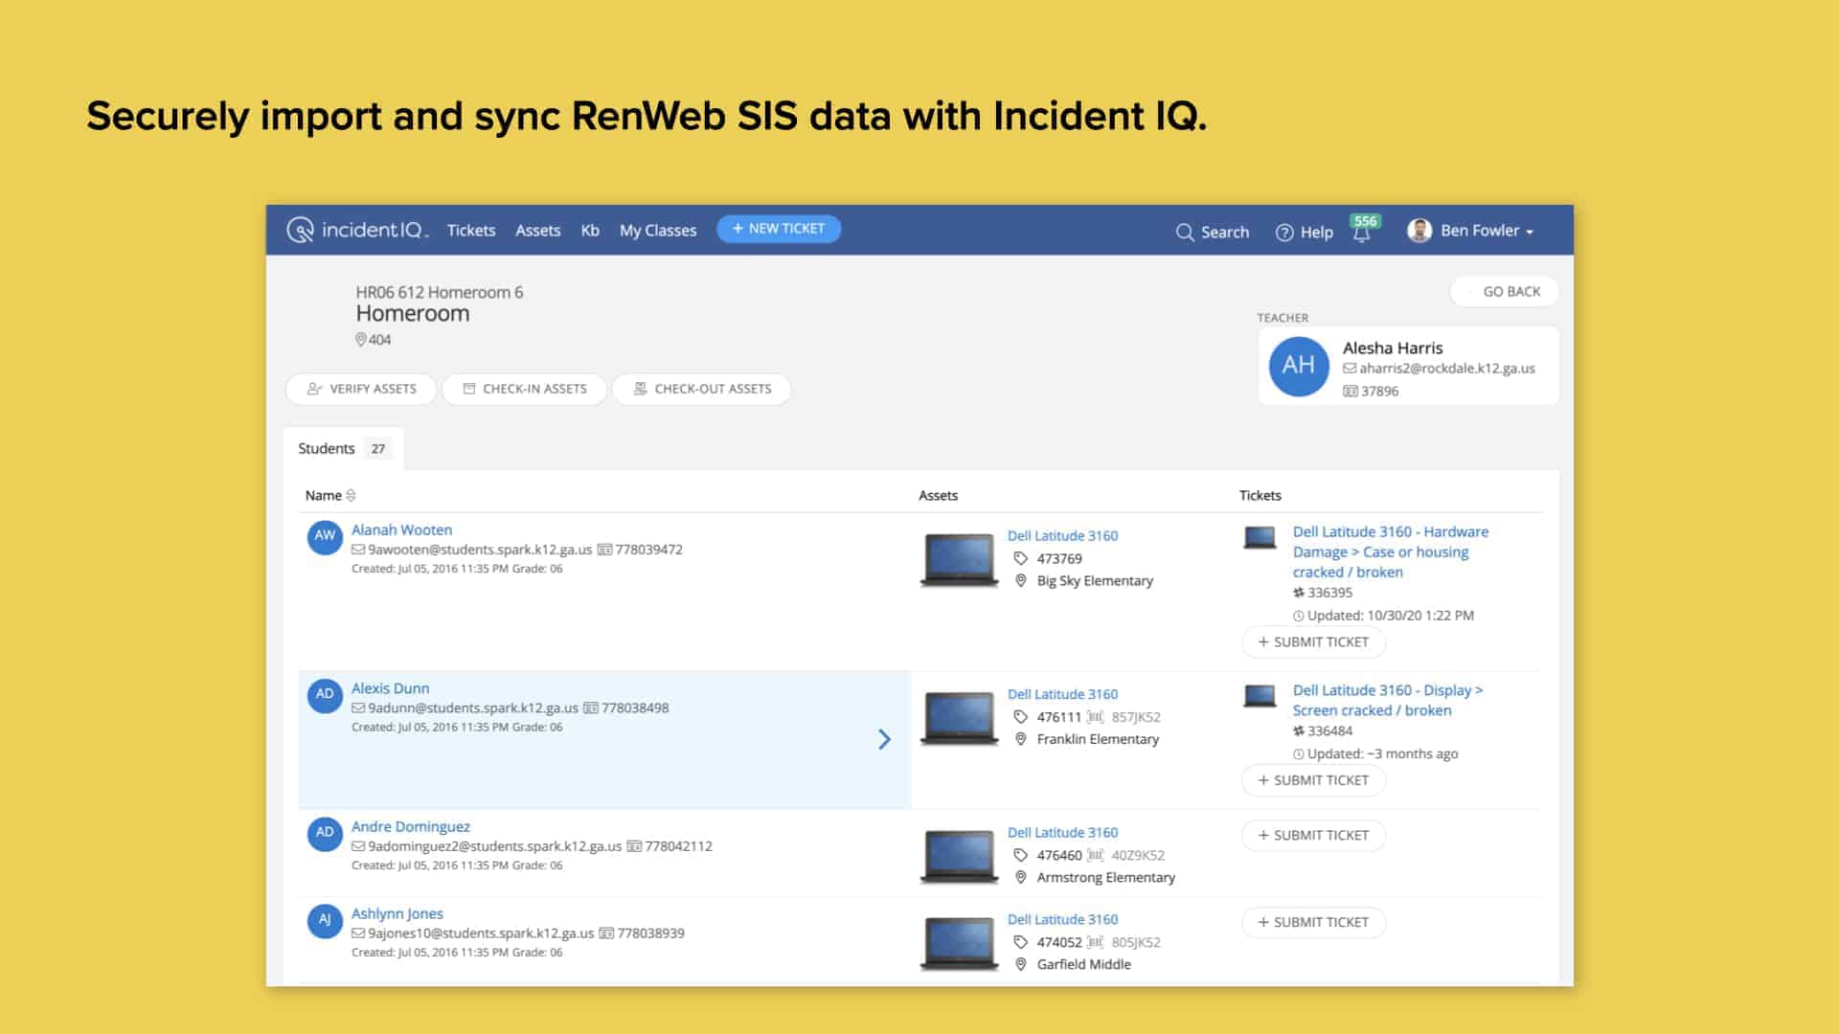Click the phone icon beside 37896

tap(1350, 391)
